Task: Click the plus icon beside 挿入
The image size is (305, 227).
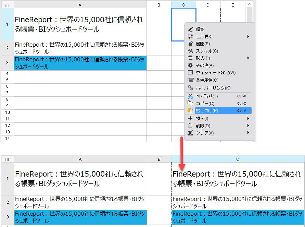Action: (190, 118)
